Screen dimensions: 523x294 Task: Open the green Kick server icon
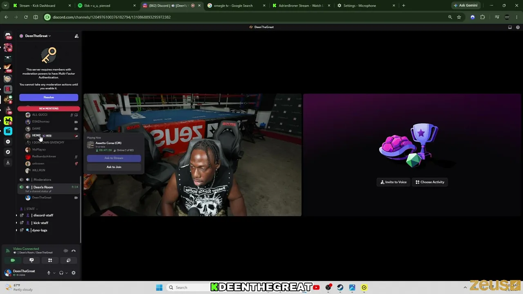pyautogui.click(x=8, y=120)
